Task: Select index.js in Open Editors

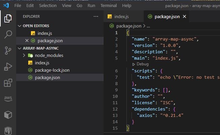Action: point(60,33)
